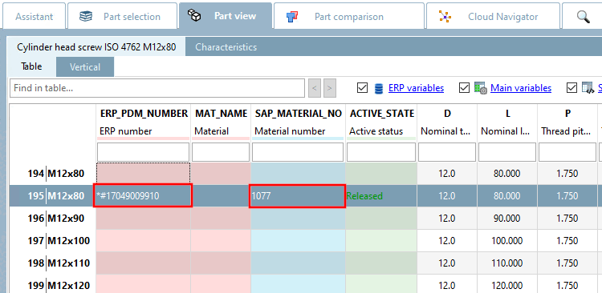The height and width of the screenshot is (293, 602).
Task: Switch to the Vertical view tab
Action: (x=85, y=67)
